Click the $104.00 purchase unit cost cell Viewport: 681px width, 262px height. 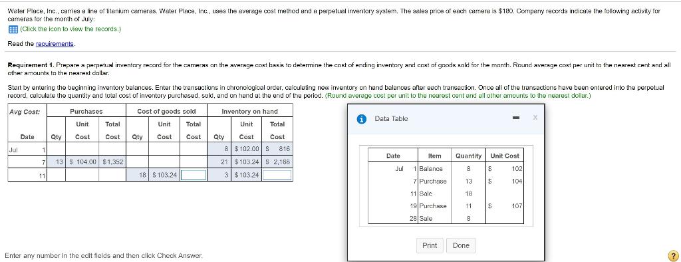(82, 162)
